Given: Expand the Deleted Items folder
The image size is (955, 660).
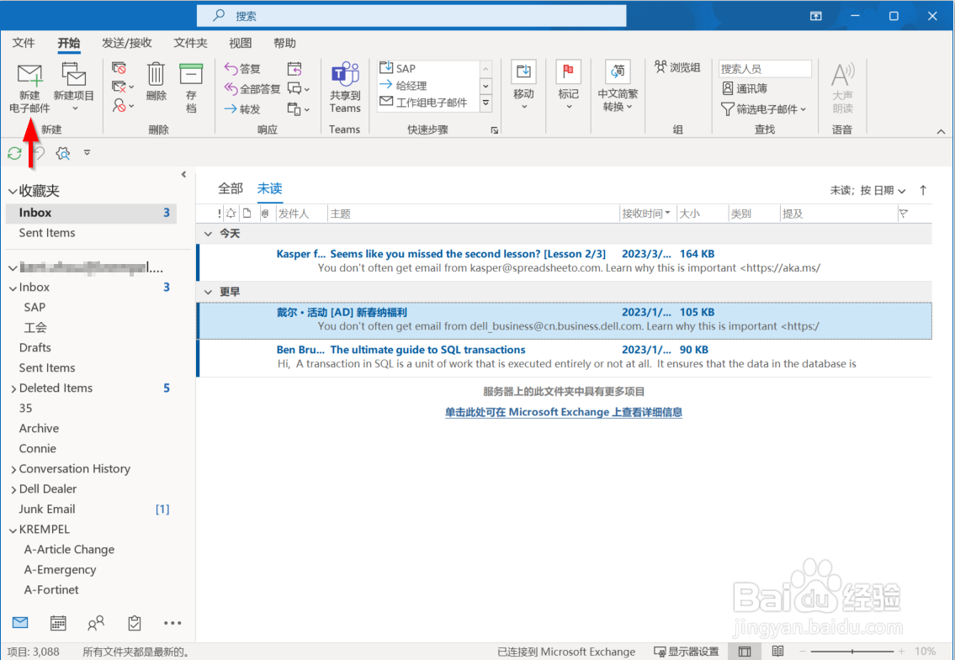Looking at the screenshot, I should click(13, 388).
